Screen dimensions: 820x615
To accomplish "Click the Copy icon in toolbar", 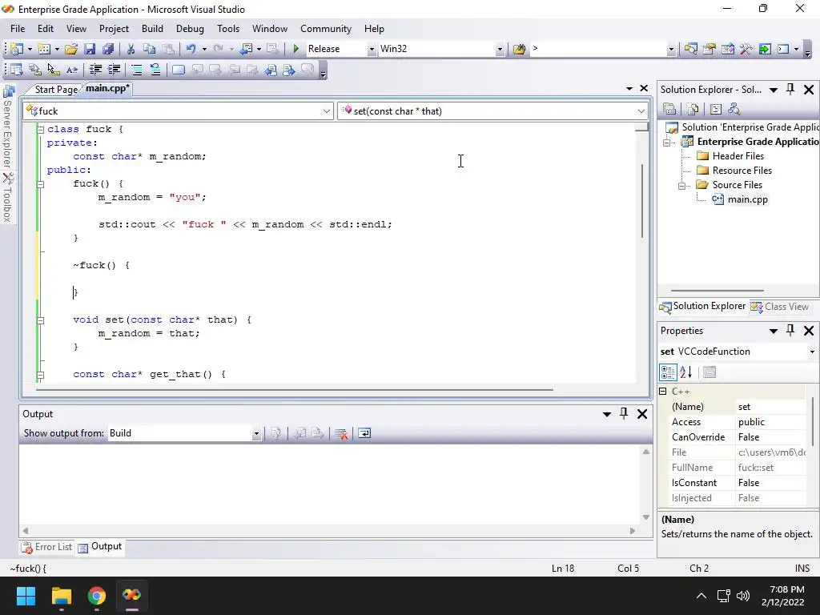I will tap(149, 49).
